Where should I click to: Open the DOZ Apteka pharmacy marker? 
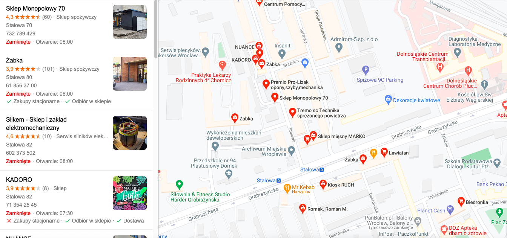444,229
